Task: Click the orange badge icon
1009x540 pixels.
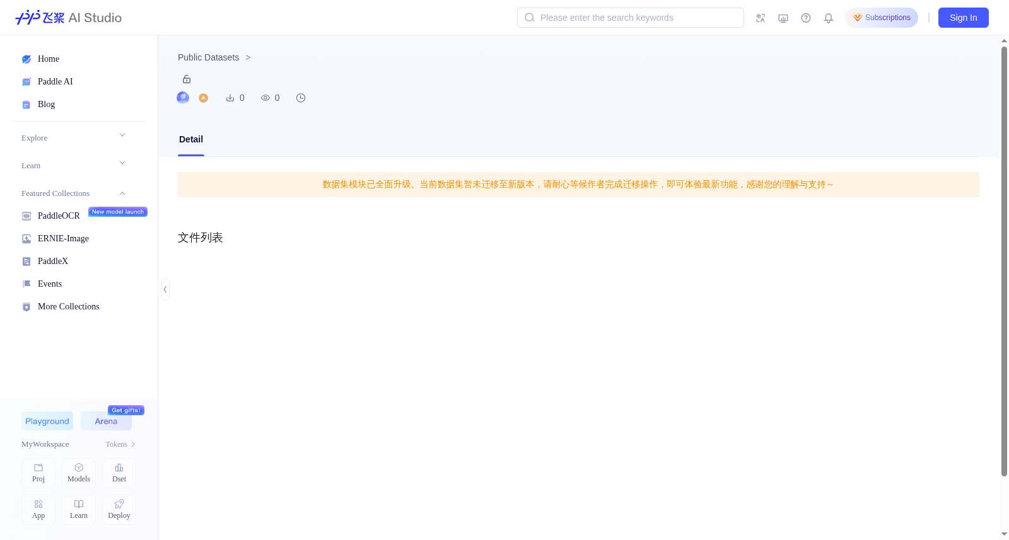Action: 204,98
